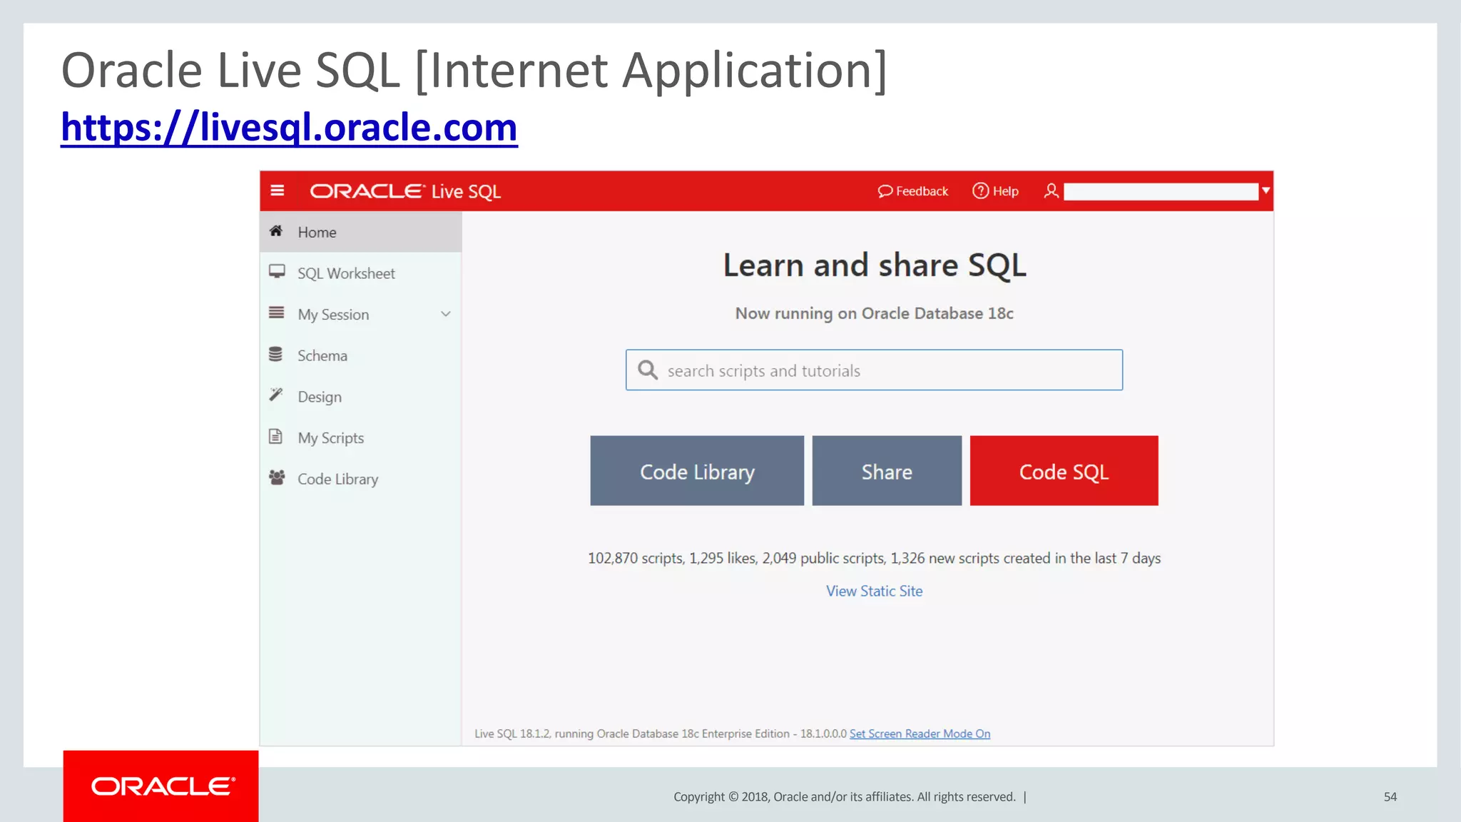Viewport: 1461px width, 822px height.
Task: Click the My Session lines icon
Action: pyautogui.click(x=277, y=313)
